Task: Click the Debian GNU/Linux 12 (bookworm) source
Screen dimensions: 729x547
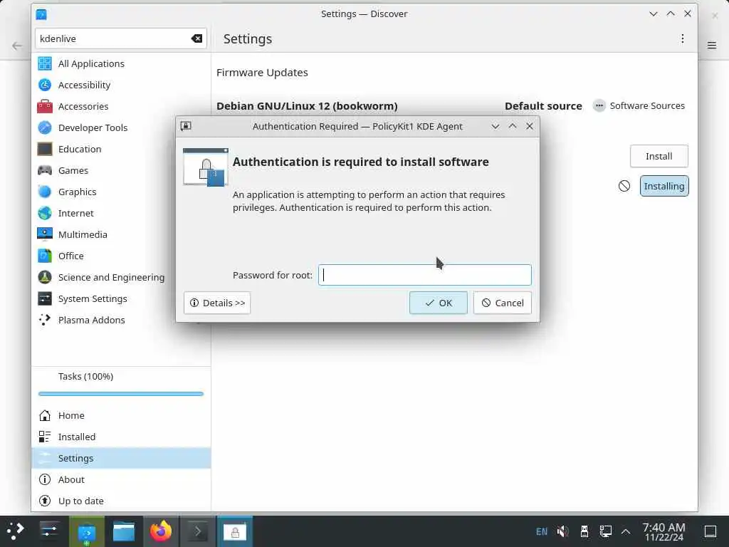Action: 307,106
